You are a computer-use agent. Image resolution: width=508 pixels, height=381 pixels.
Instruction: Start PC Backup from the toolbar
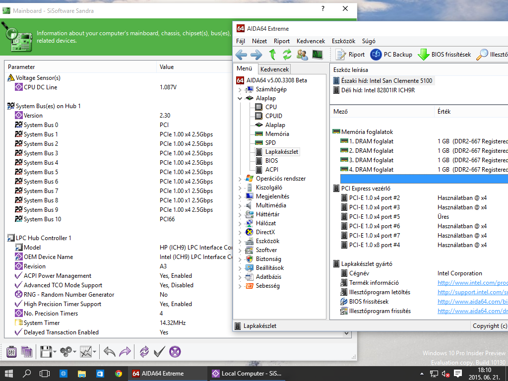click(x=391, y=55)
